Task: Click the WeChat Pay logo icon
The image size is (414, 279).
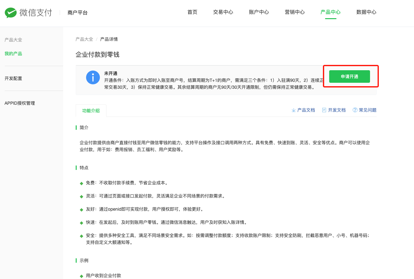Action: (x=10, y=13)
